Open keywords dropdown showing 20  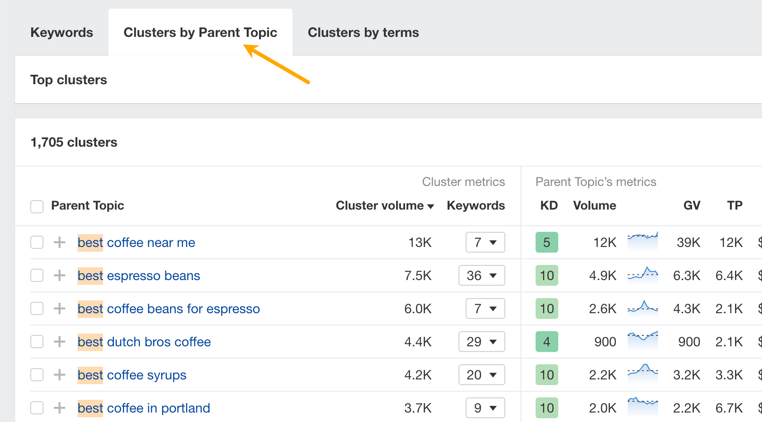tap(481, 375)
